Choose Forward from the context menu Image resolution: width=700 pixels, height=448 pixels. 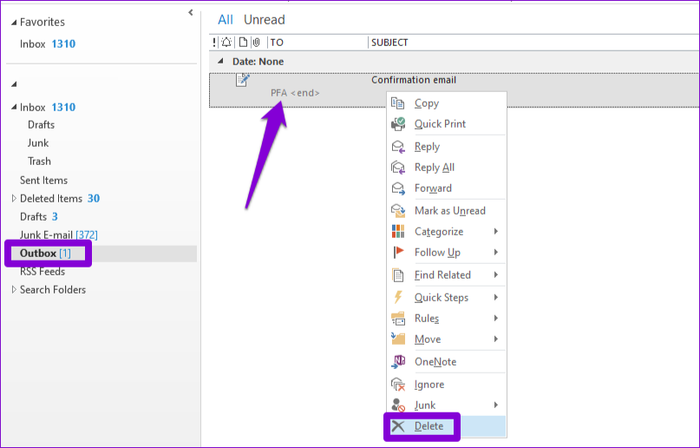tap(447, 188)
